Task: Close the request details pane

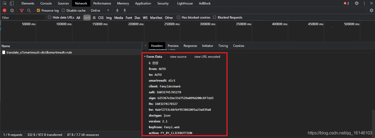Action: (145, 46)
